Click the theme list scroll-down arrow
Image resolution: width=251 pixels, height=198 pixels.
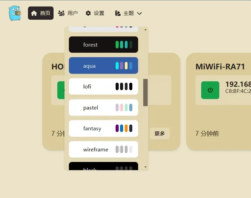pyautogui.click(x=145, y=167)
